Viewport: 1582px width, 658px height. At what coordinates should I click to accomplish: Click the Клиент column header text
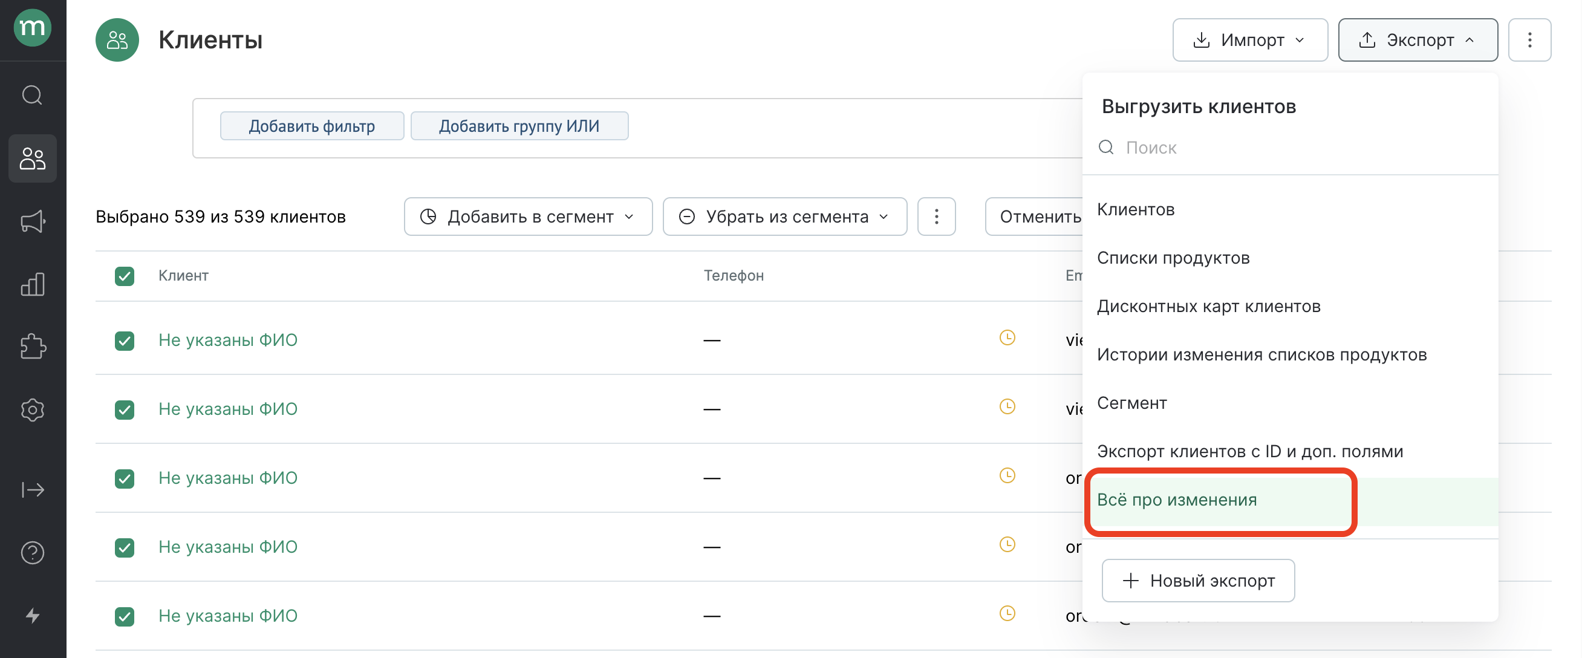click(183, 275)
